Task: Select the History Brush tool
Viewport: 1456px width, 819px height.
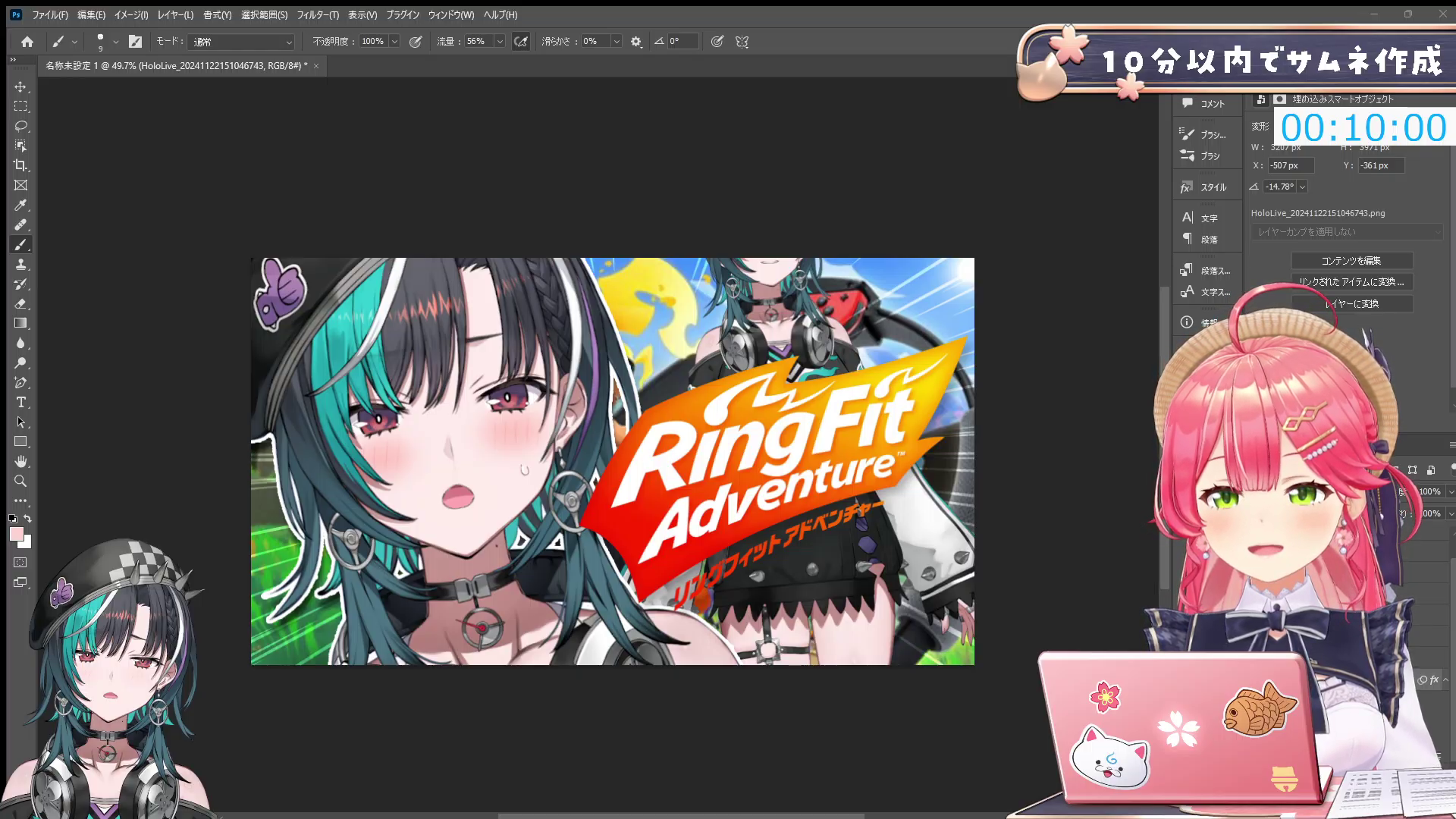Action: 20,284
